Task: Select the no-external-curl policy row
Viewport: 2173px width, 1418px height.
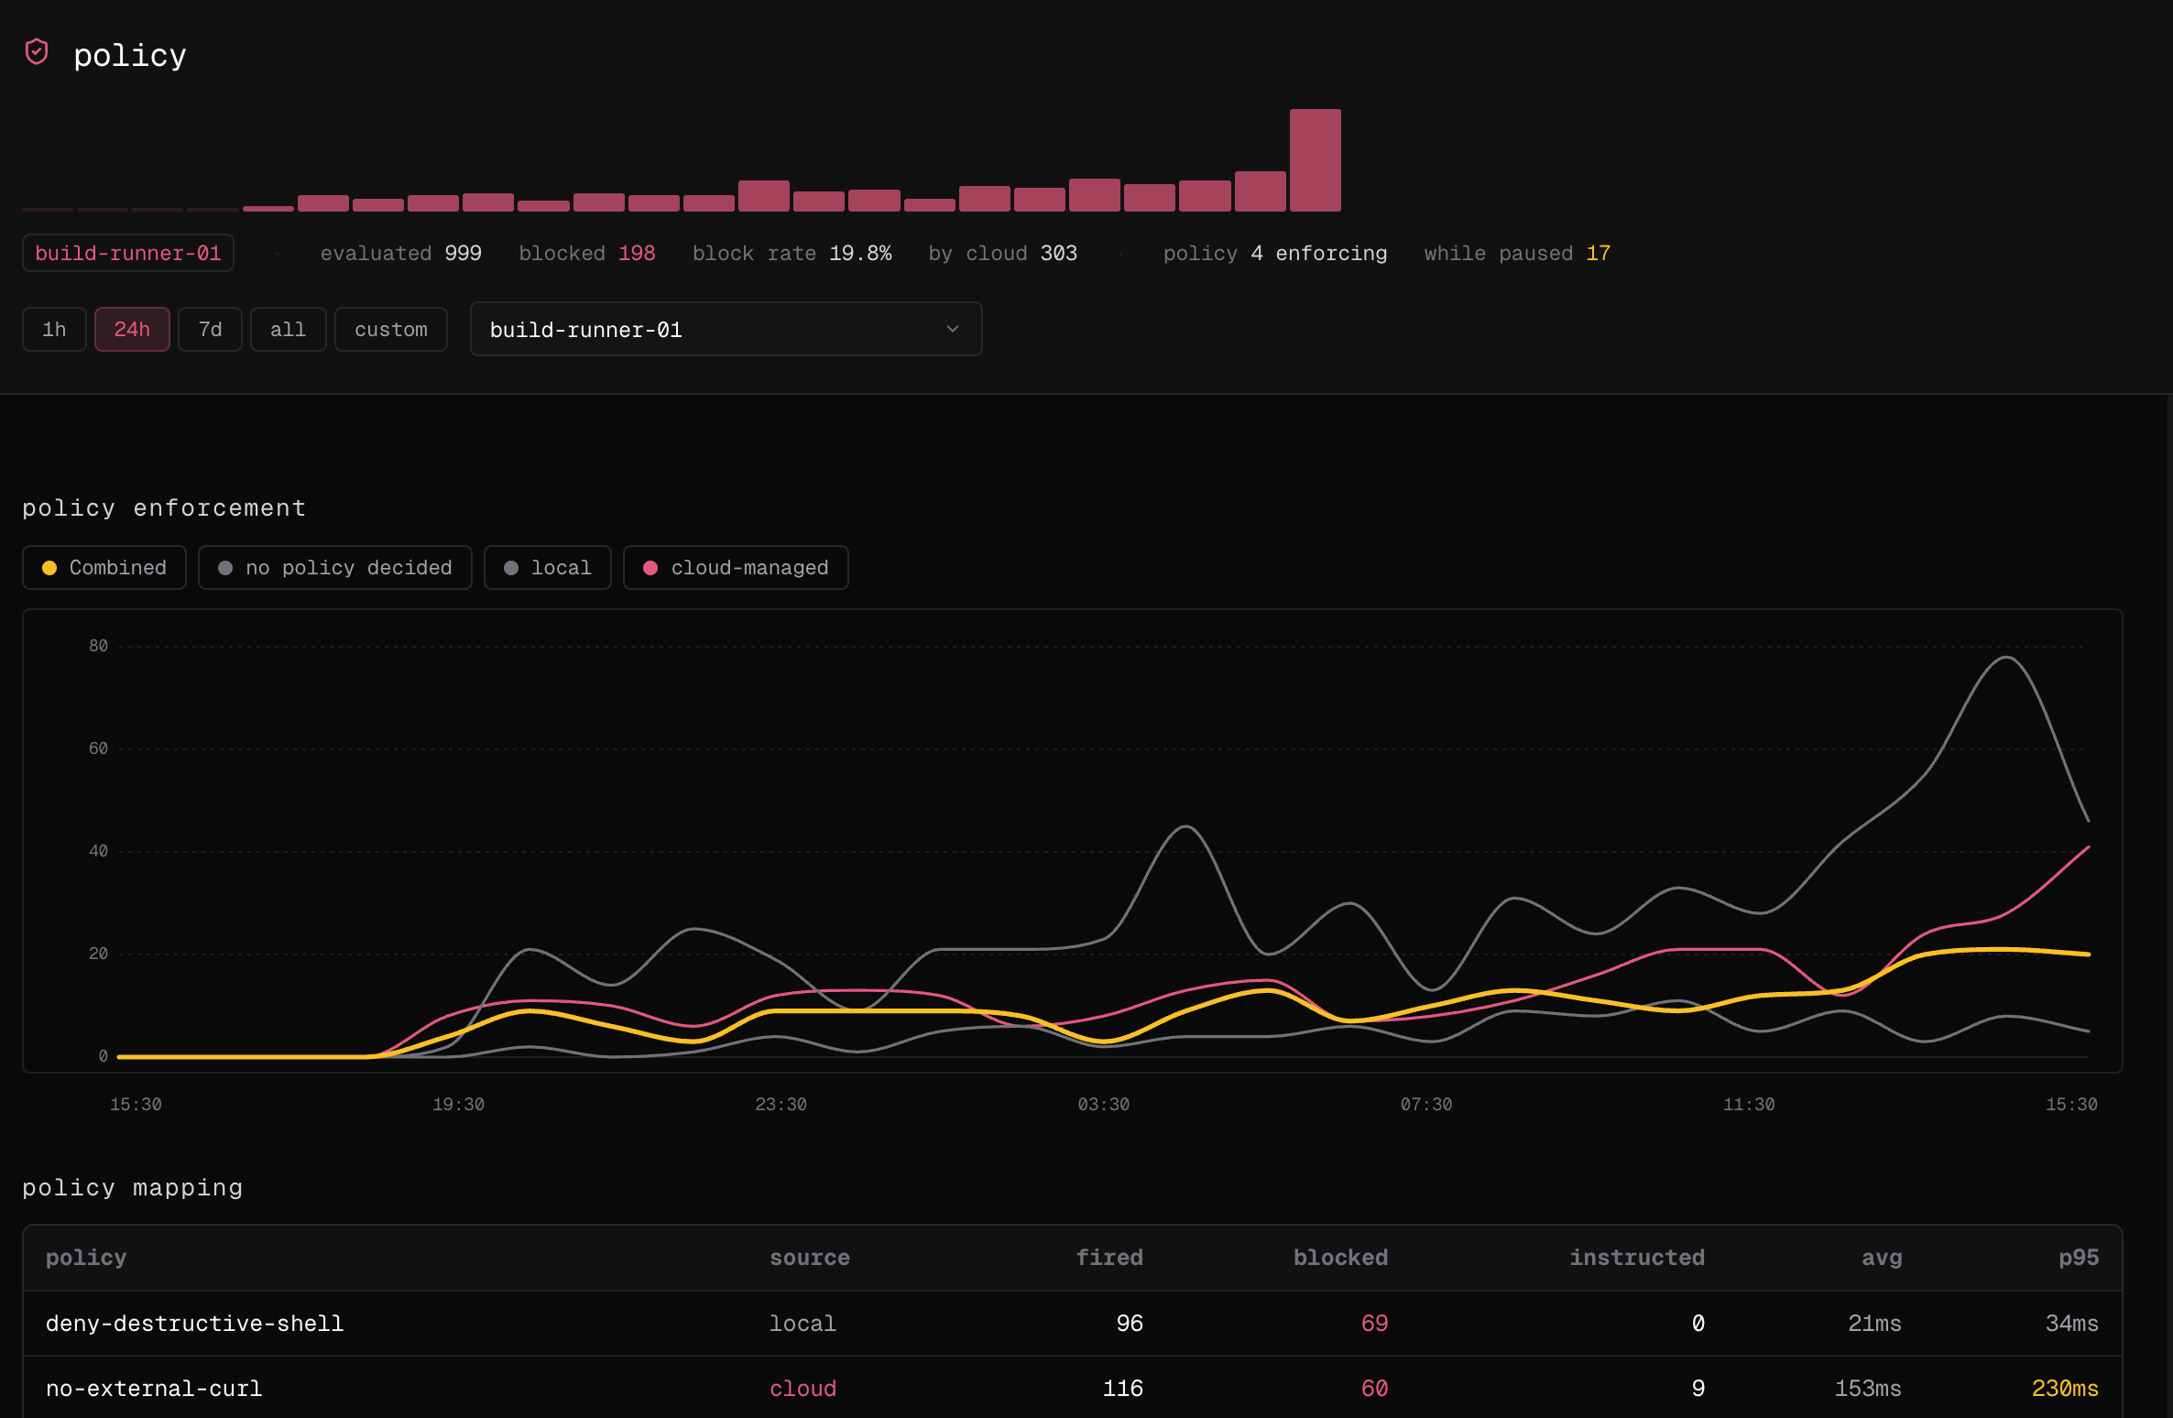Action: 1072,1389
